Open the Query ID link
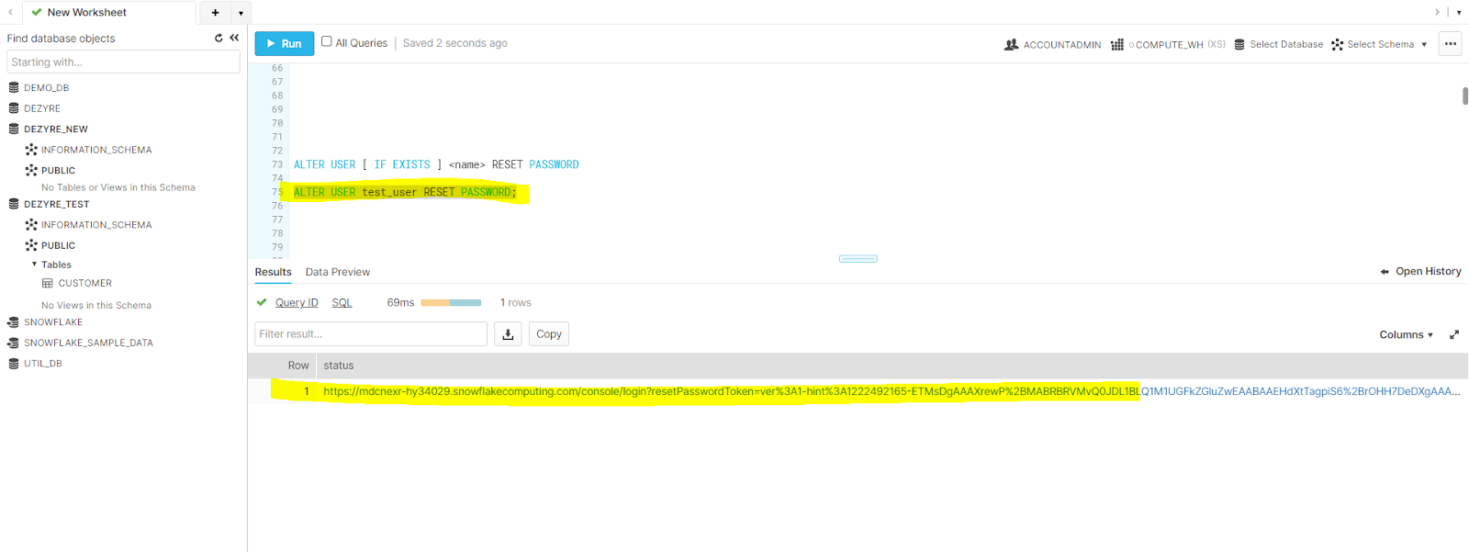Screen dimensions: 1469x552 click(297, 303)
